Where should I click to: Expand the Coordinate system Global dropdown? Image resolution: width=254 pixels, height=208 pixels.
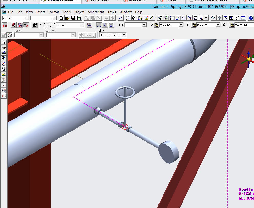point(82,25)
